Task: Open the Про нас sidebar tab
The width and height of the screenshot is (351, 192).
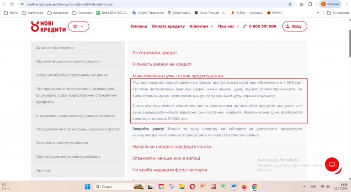Action: tap(78, 171)
